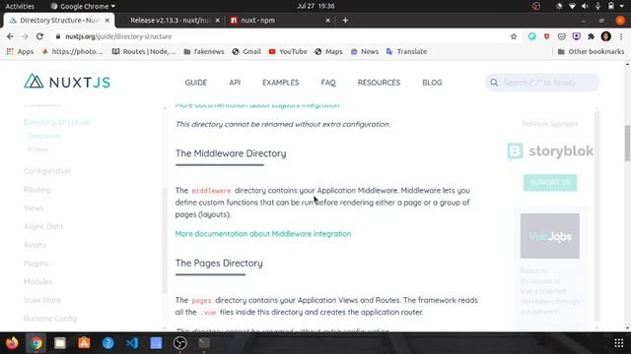
Task: Open the News bookmark
Action: pyautogui.click(x=365, y=51)
